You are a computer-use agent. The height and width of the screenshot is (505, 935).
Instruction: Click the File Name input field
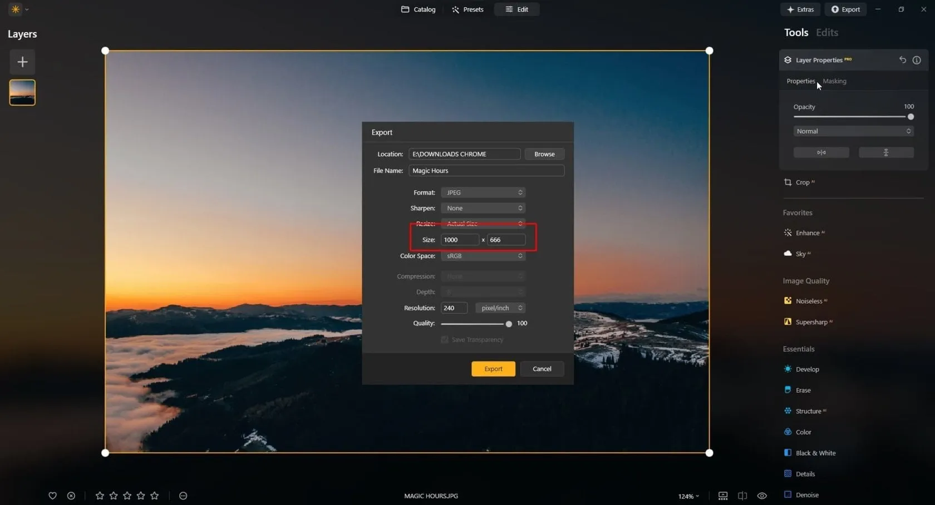pyautogui.click(x=485, y=170)
